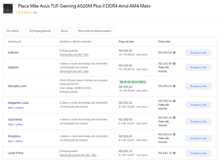This screenshot has height=162, width=221.
Task: Click the Level Prime seller name
Action: click(15, 153)
